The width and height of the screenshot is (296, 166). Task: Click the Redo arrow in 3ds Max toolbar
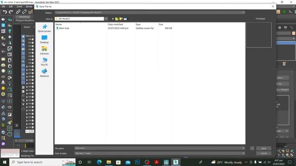pos(11,12)
